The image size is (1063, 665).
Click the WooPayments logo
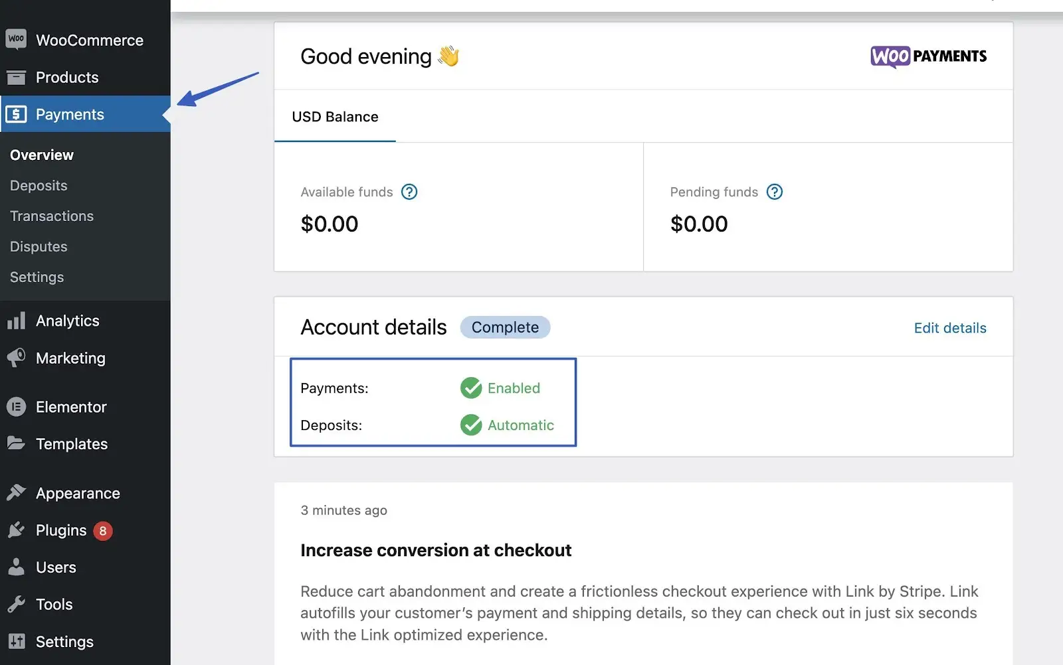[927, 56]
